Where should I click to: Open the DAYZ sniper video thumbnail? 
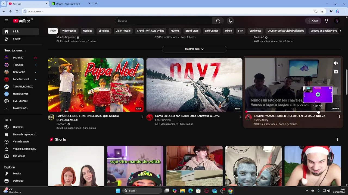point(194,85)
